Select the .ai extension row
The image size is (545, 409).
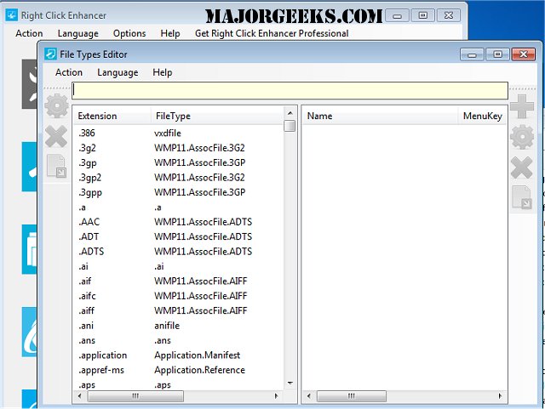click(179, 266)
